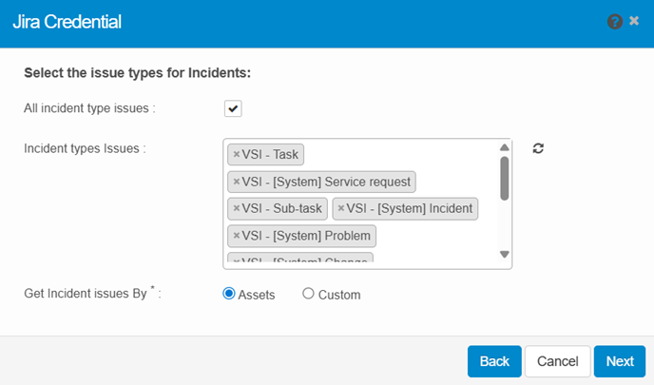Click the issue types list scrollbar thumb
Screen dimensions: 654x385
point(505,178)
